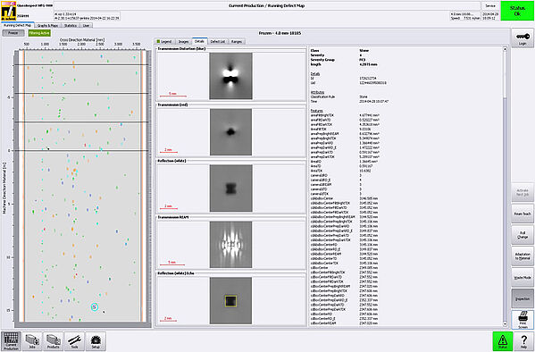
Task: Click Activate Next Job button
Action: click(x=522, y=193)
